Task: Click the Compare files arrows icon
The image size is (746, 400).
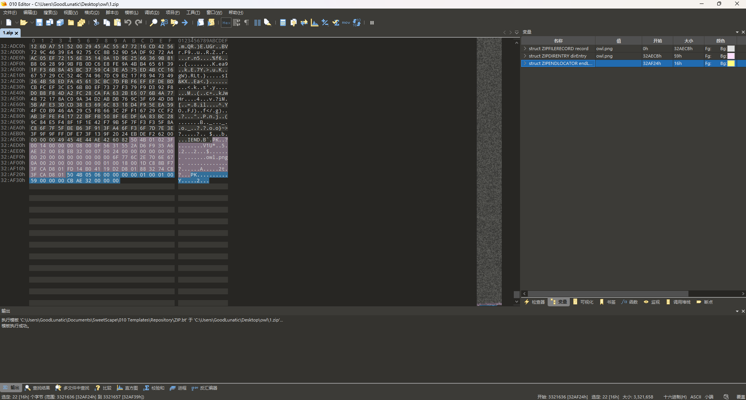Action: (304, 23)
